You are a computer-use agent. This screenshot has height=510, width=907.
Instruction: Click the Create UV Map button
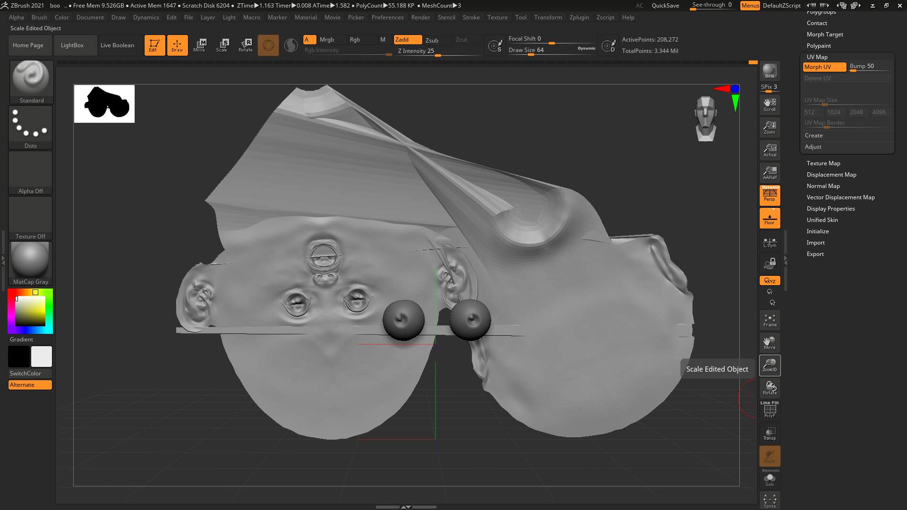(x=814, y=135)
